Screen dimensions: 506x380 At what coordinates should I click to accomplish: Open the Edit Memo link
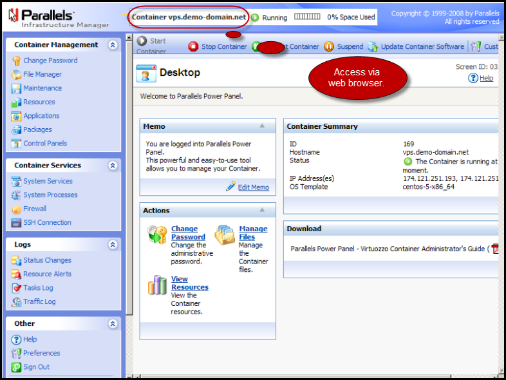click(x=254, y=187)
